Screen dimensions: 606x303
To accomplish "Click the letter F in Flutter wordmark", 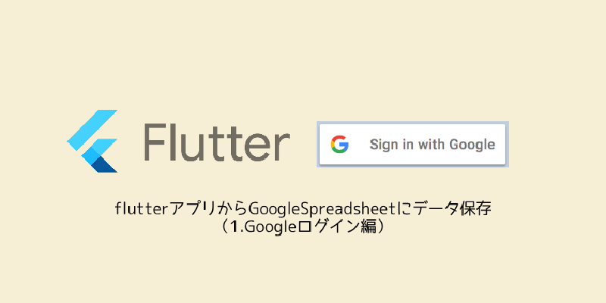I will coord(156,141).
